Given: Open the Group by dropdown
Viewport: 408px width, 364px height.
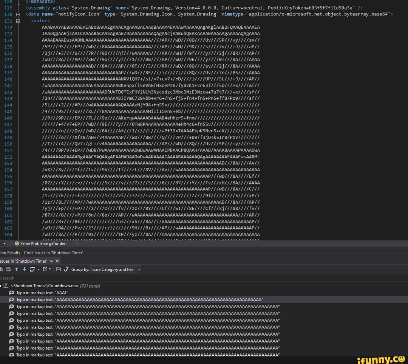Looking at the screenshot, I should coord(116,270).
